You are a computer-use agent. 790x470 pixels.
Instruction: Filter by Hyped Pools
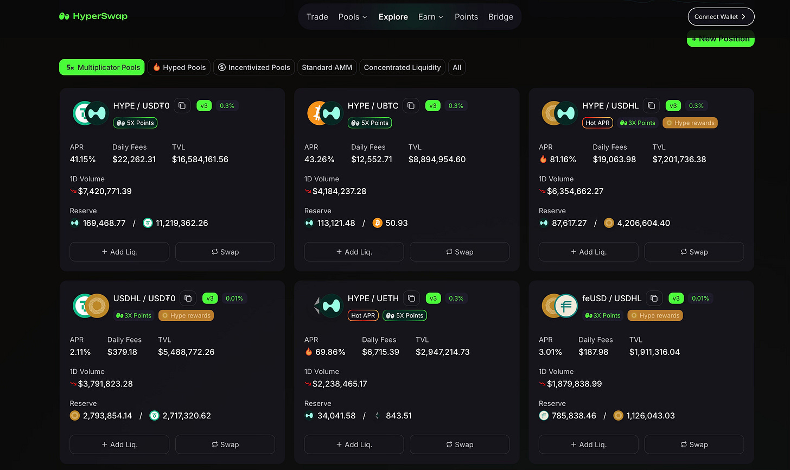(179, 67)
